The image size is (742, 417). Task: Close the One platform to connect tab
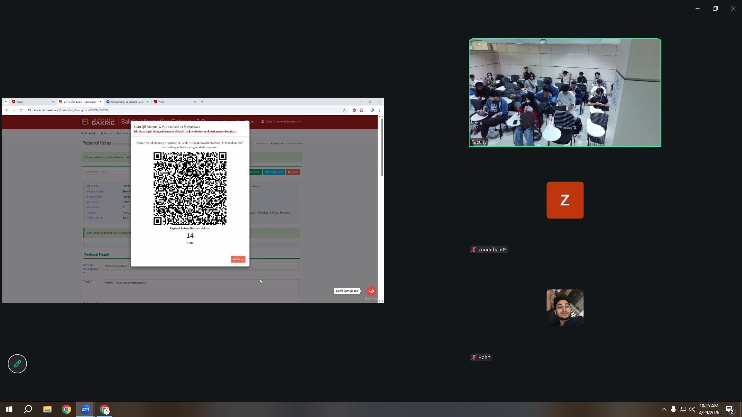click(148, 102)
